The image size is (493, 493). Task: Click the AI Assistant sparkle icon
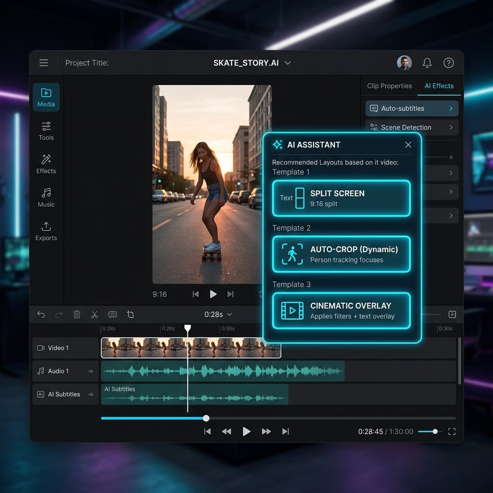coord(278,144)
